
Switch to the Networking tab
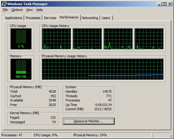[x=90, y=18]
